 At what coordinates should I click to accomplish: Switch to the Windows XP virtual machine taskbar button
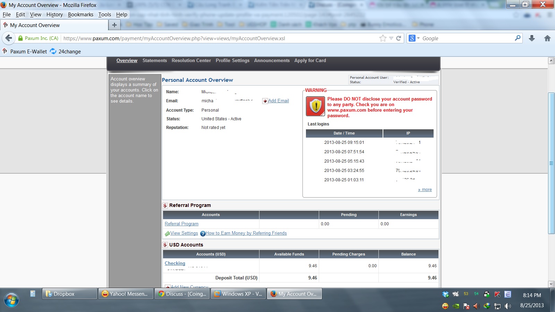pos(238,294)
